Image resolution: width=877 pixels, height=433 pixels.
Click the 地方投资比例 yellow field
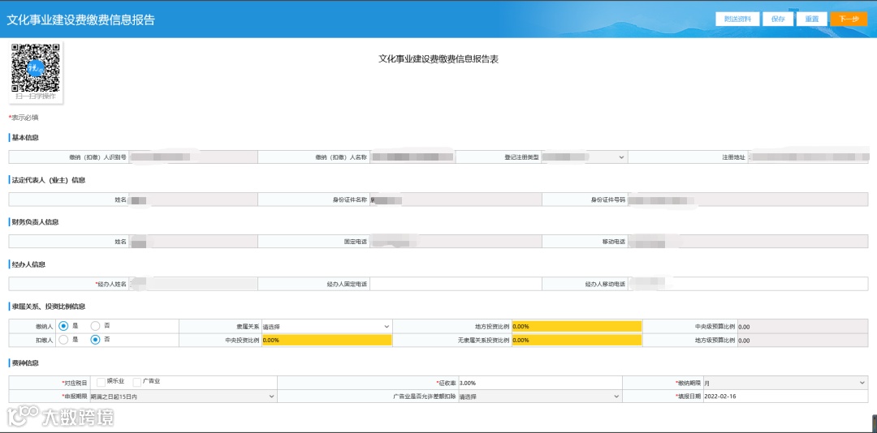pos(577,326)
